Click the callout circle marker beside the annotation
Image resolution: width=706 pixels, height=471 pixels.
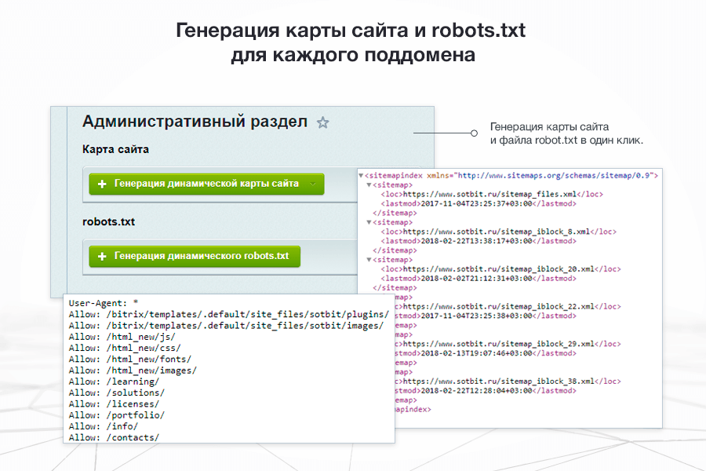(474, 133)
